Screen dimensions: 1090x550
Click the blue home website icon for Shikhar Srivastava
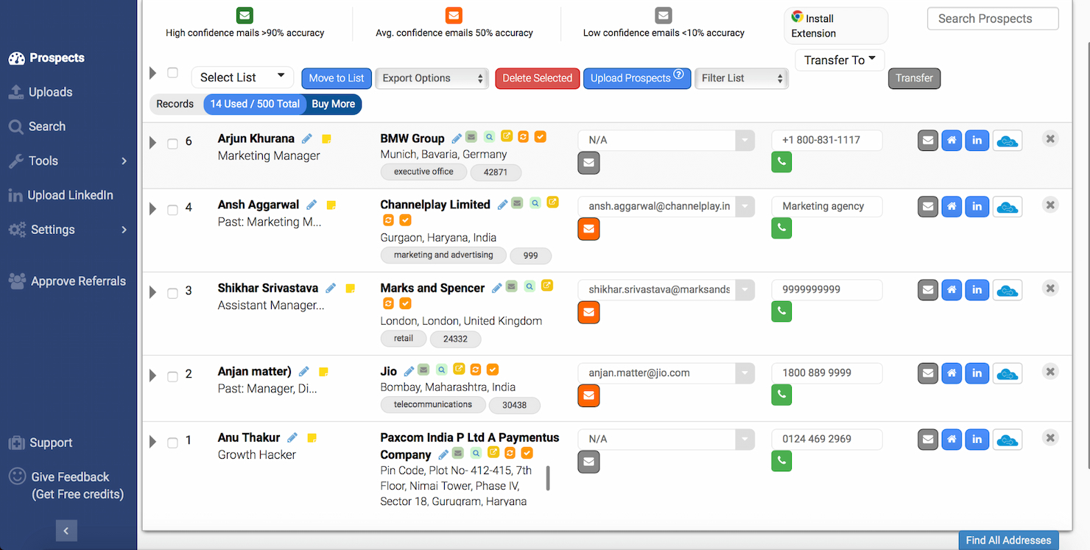coord(952,289)
